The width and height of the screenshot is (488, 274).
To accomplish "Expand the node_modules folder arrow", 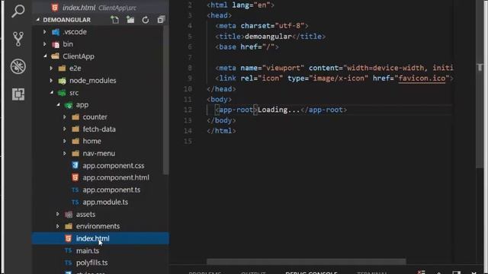I will click(51, 81).
